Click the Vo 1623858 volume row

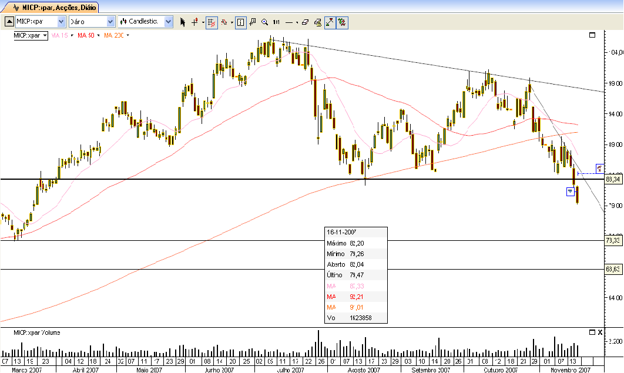click(356, 318)
